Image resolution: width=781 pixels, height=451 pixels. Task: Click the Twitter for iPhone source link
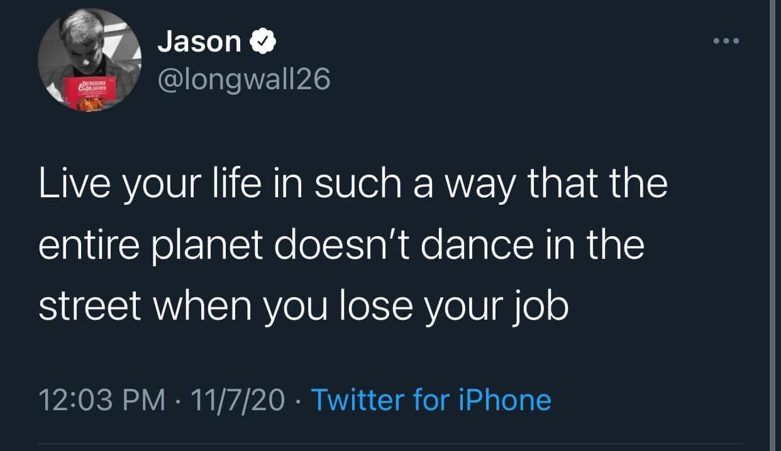[x=431, y=399]
